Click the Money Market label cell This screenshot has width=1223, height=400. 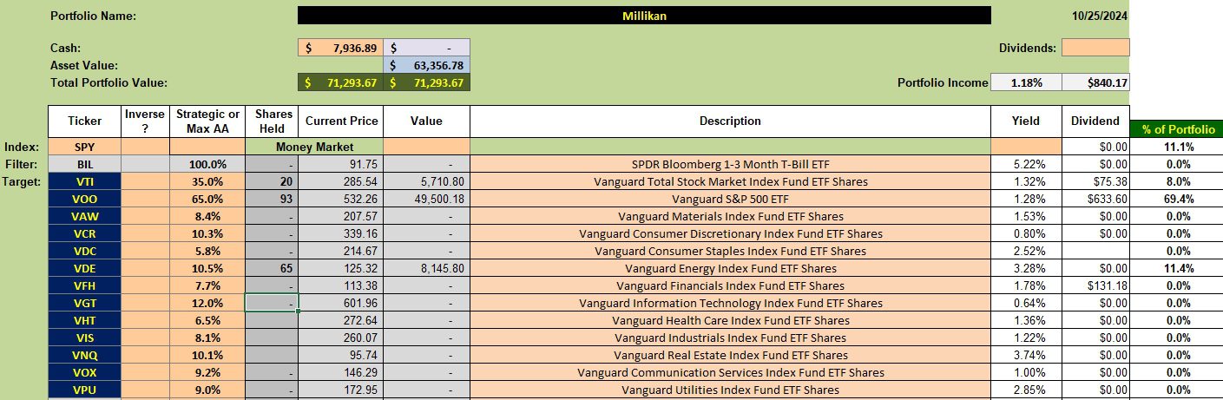pos(314,147)
